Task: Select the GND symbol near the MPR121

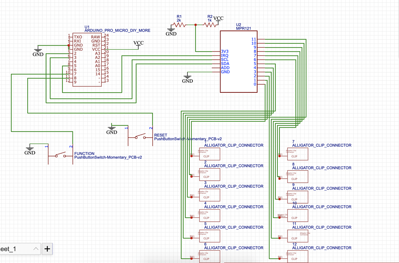Action: coord(187,76)
